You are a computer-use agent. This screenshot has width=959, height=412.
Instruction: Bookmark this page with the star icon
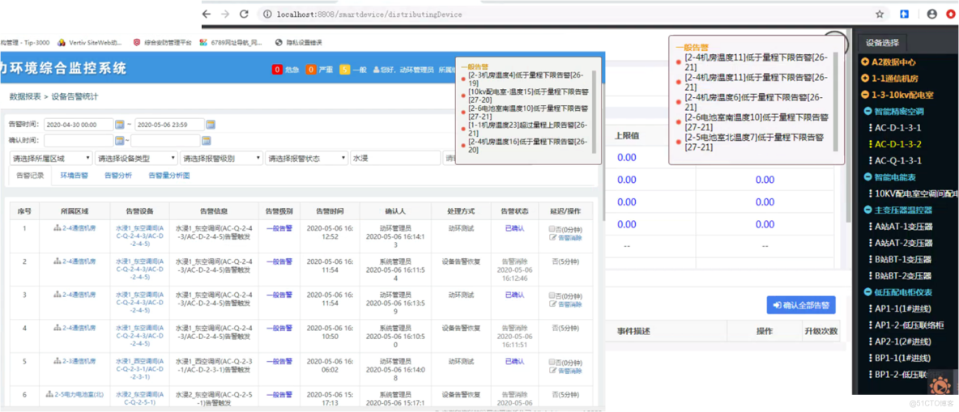(880, 14)
